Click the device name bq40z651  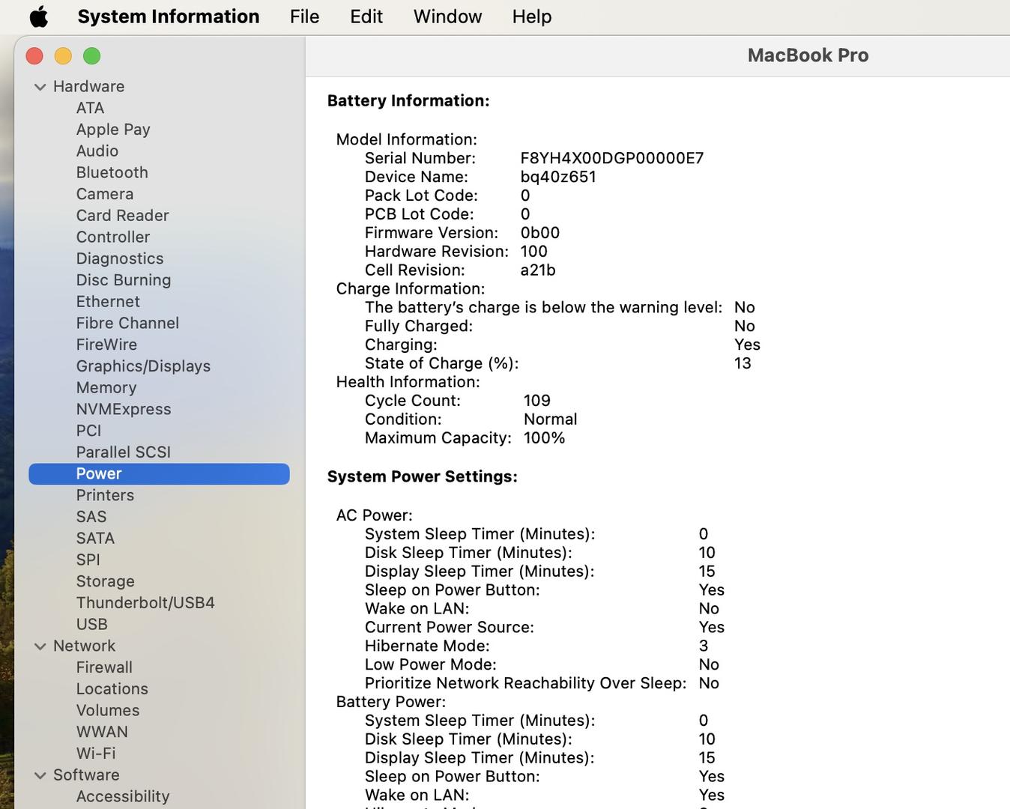pos(558,177)
